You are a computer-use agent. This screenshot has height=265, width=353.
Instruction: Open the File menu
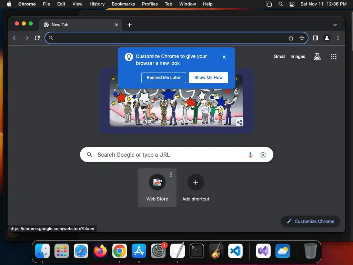pos(47,4)
